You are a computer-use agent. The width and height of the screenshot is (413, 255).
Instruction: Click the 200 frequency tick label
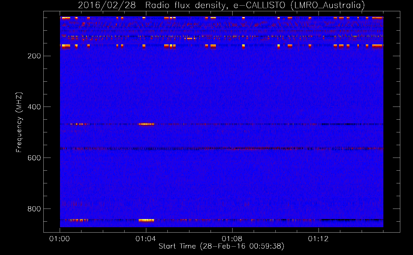34,56
